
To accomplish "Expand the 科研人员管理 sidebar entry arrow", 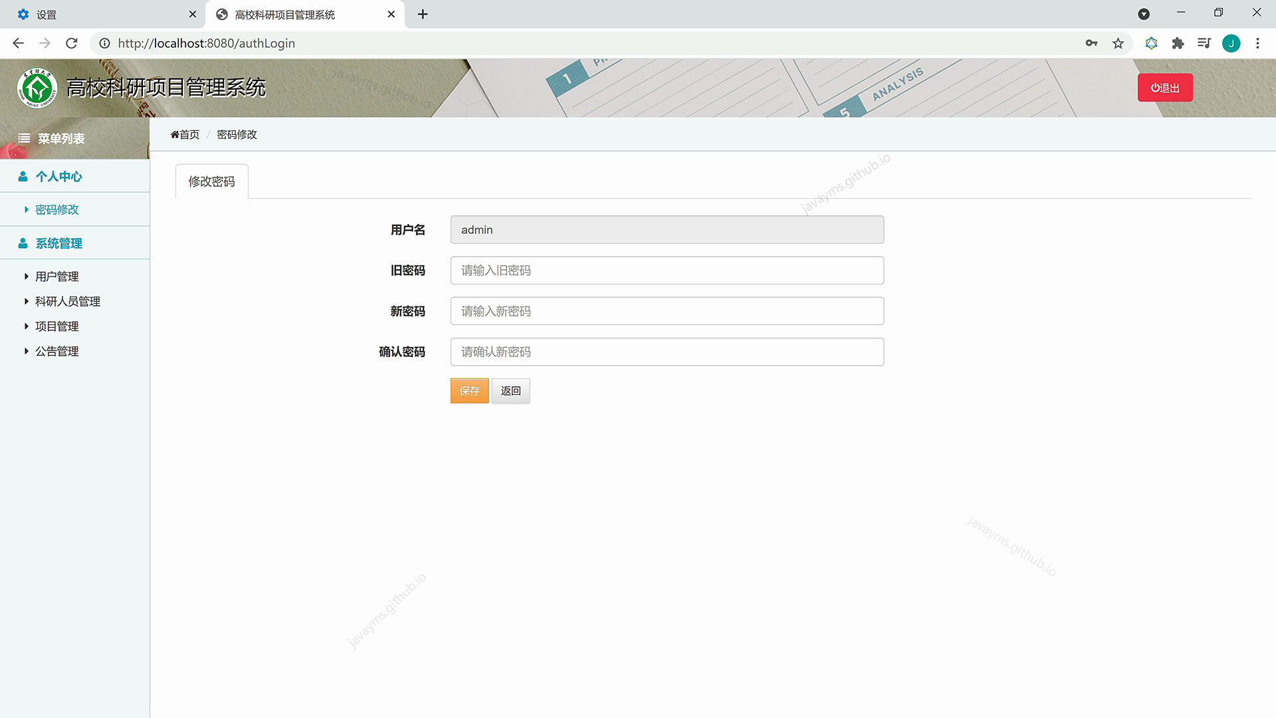I will coord(25,300).
